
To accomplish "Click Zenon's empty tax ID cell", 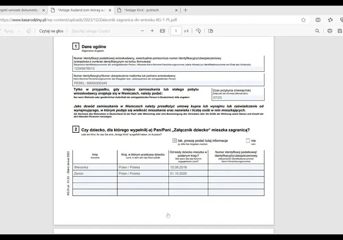I will coord(236,173).
